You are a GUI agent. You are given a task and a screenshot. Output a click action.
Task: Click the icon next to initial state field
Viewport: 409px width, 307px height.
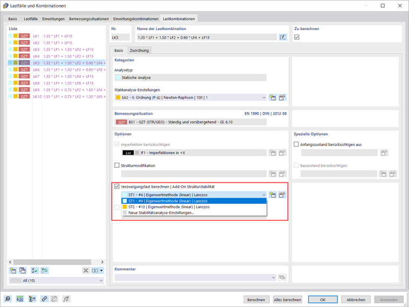[x=384, y=153]
